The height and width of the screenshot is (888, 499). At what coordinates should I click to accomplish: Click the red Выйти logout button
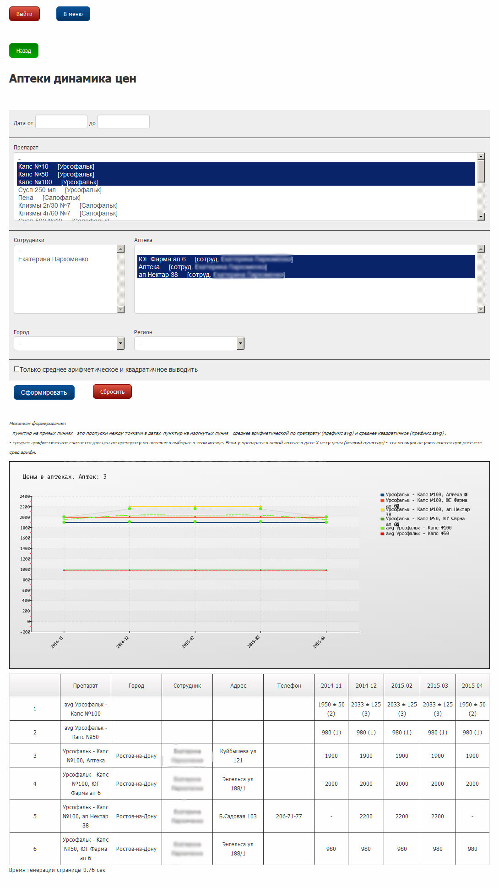[24, 14]
